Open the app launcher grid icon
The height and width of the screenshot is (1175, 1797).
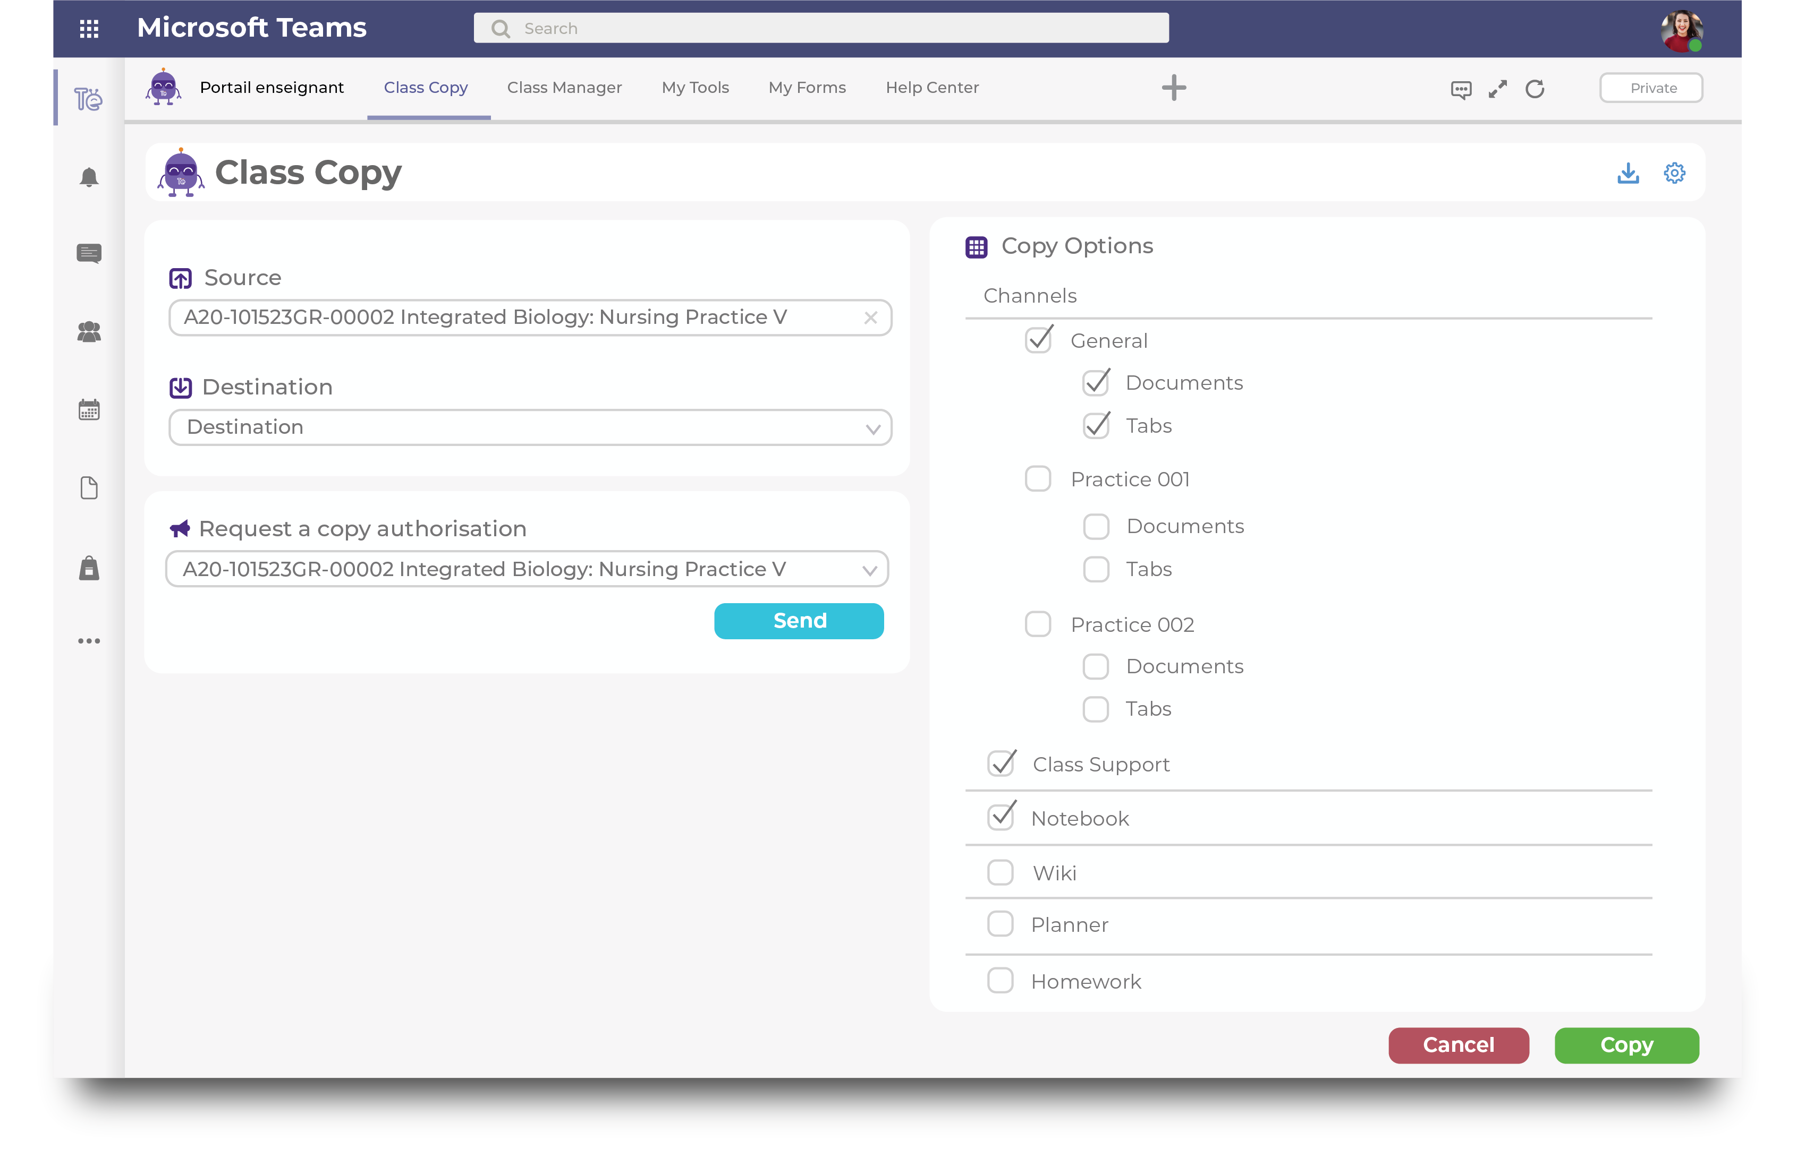[89, 29]
